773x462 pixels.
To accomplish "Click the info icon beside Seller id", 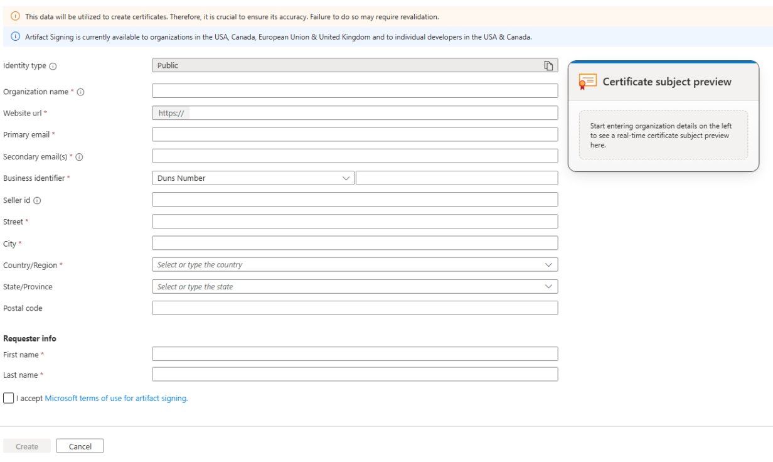I will point(37,200).
